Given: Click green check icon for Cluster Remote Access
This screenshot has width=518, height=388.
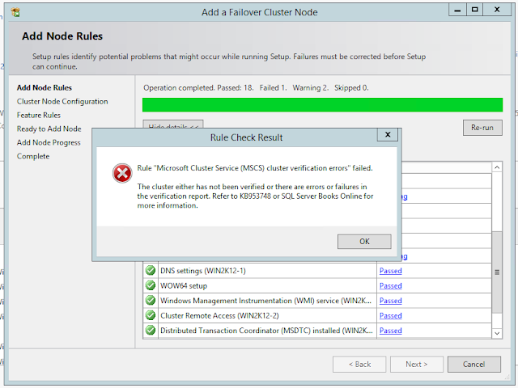Looking at the screenshot, I should (151, 315).
